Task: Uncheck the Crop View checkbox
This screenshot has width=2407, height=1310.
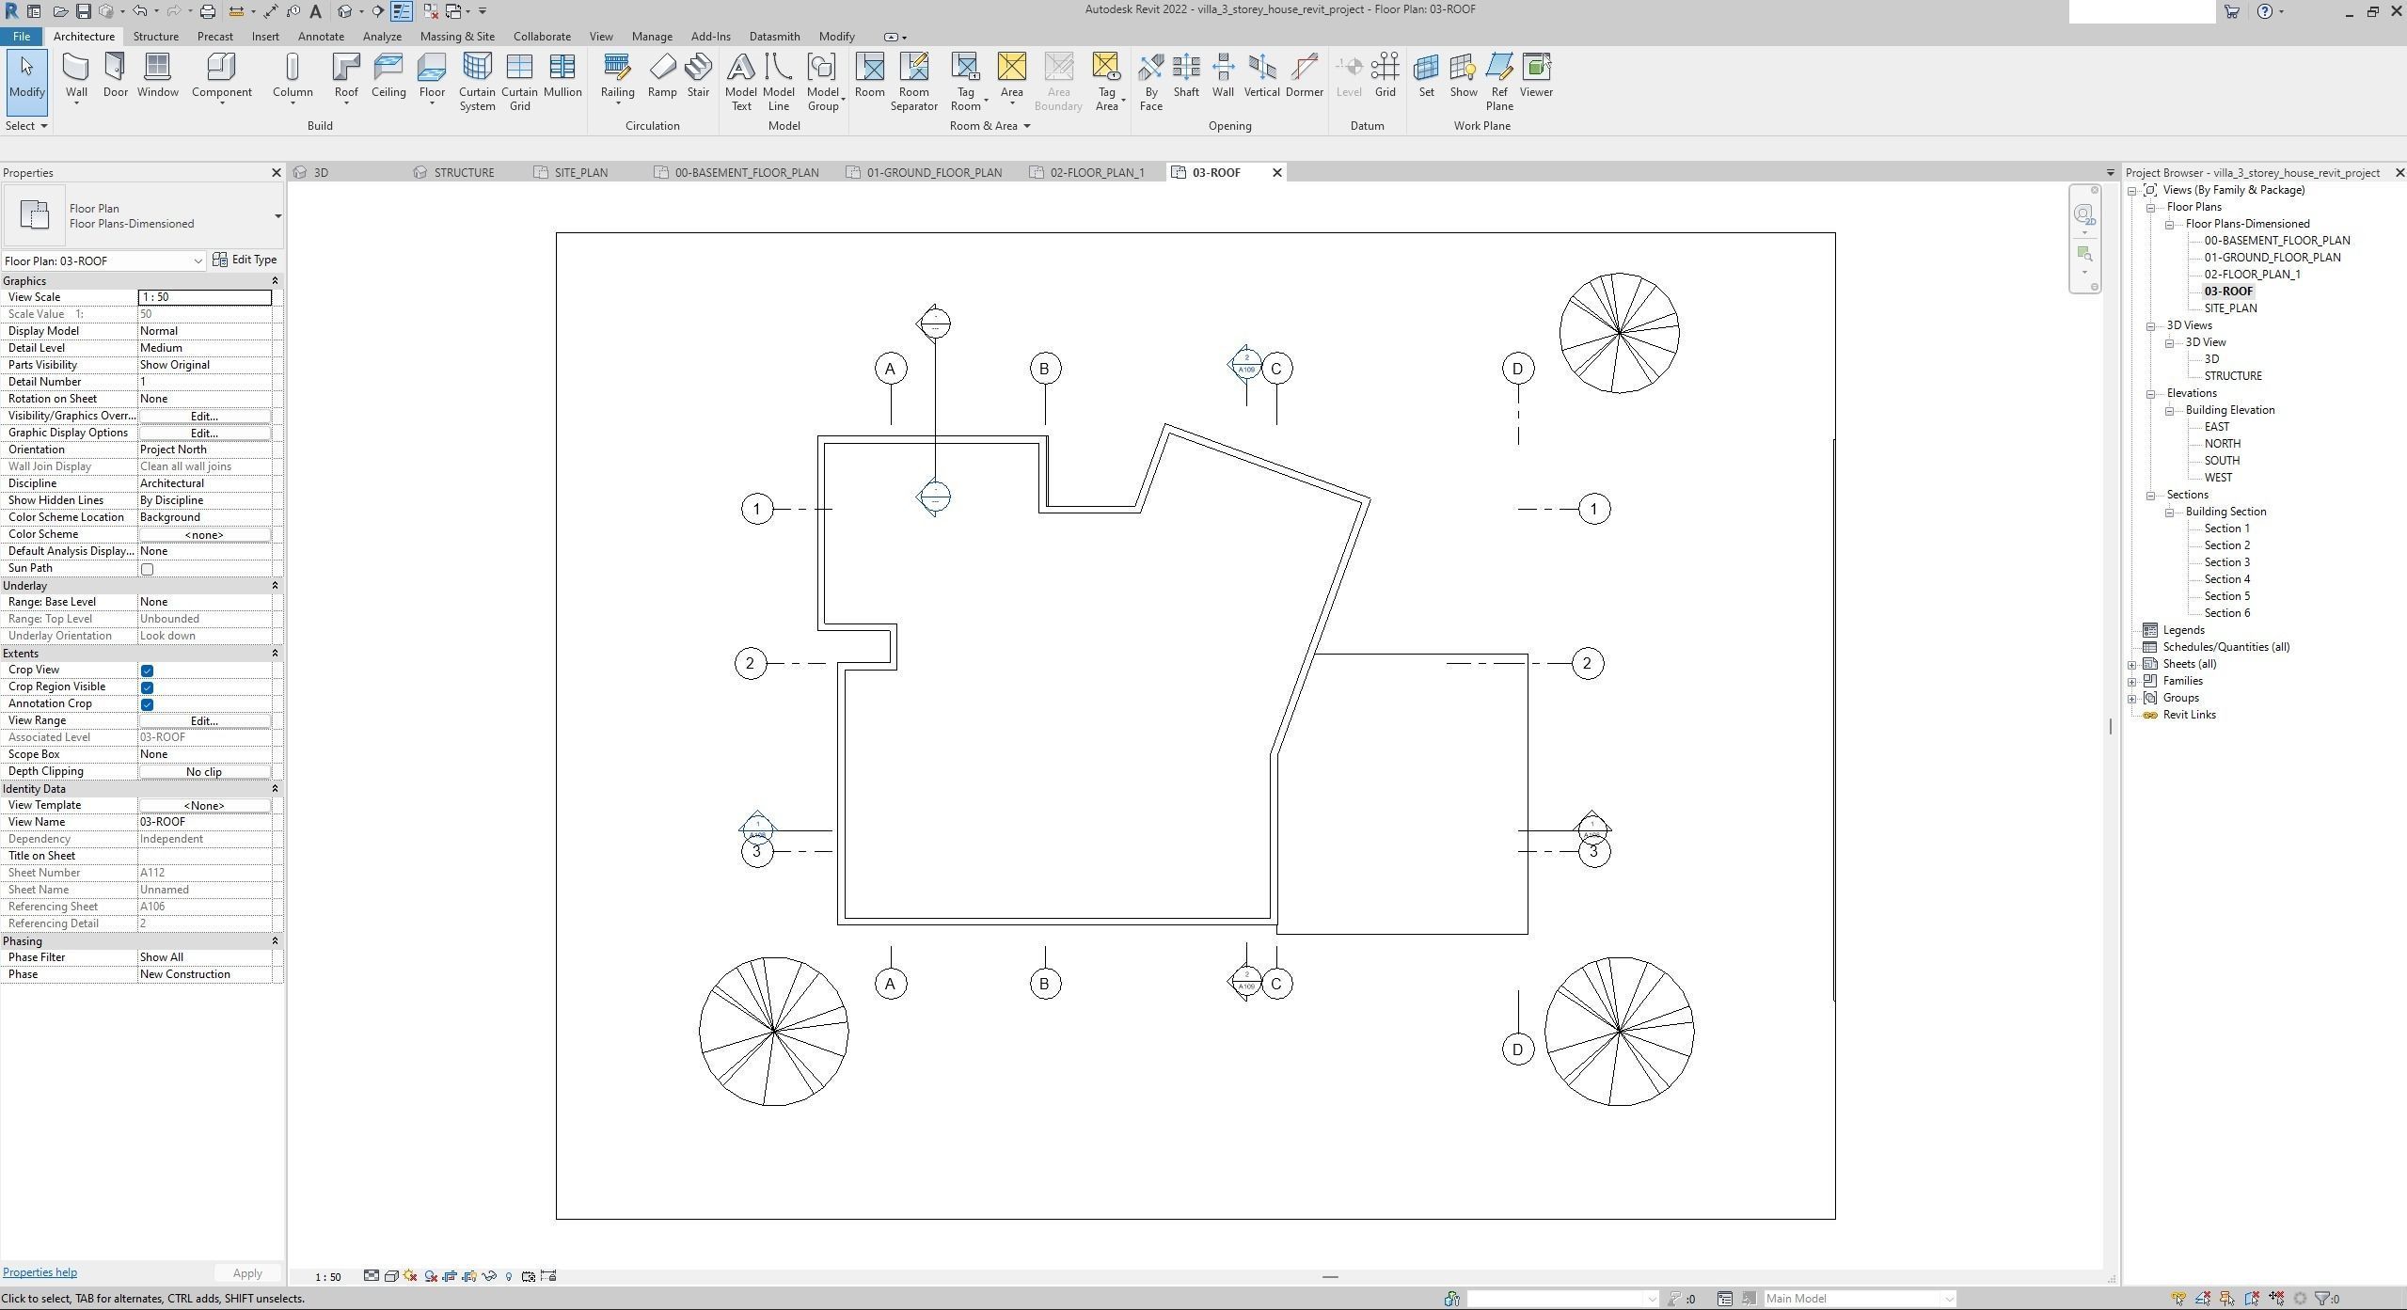Action: point(147,671)
